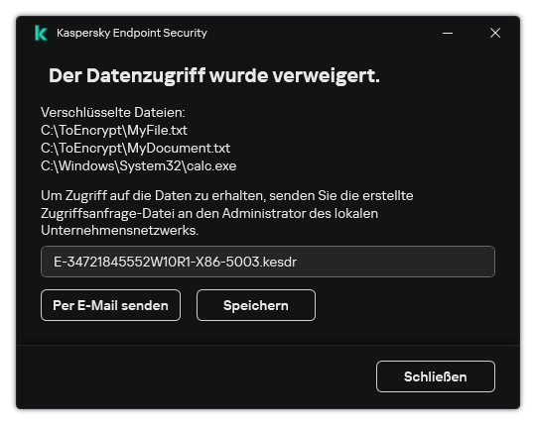Click the Kaspersky Endpoint Security window title text
Screen dimensions: 536x425
coord(132,33)
